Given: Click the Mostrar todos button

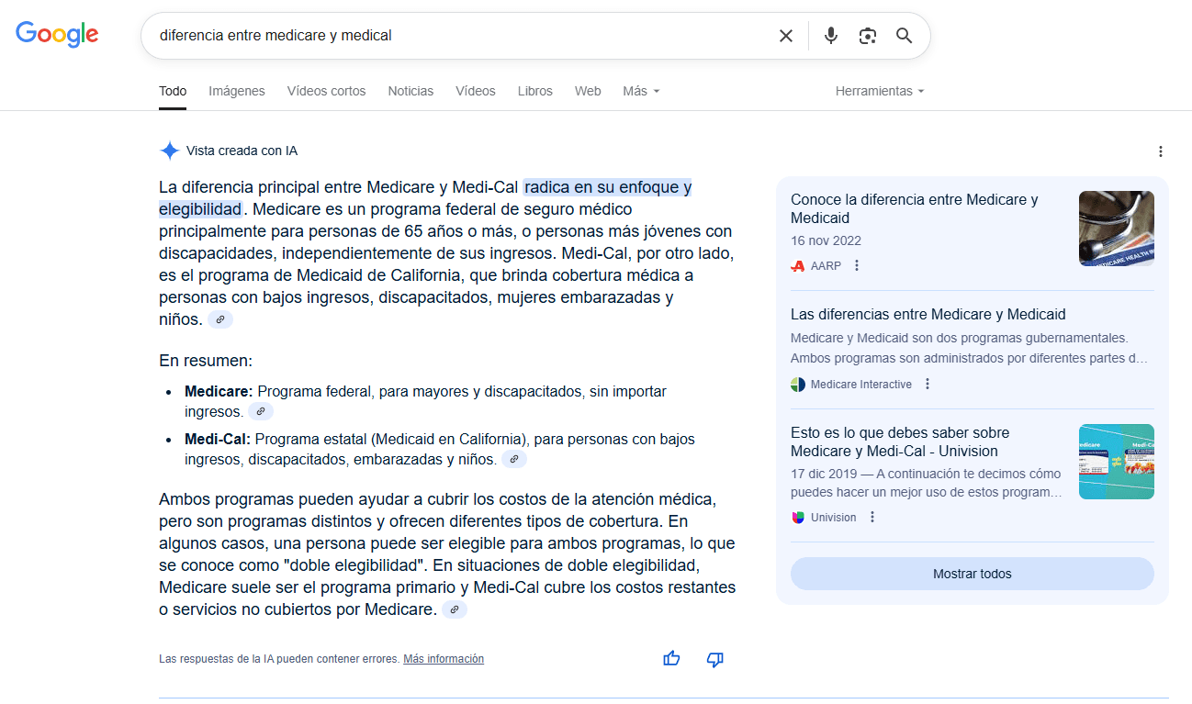Looking at the screenshot, I should tap(973, 574).
